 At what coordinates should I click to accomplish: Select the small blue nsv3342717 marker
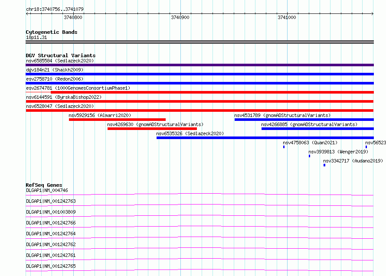(x=324, y=165)
